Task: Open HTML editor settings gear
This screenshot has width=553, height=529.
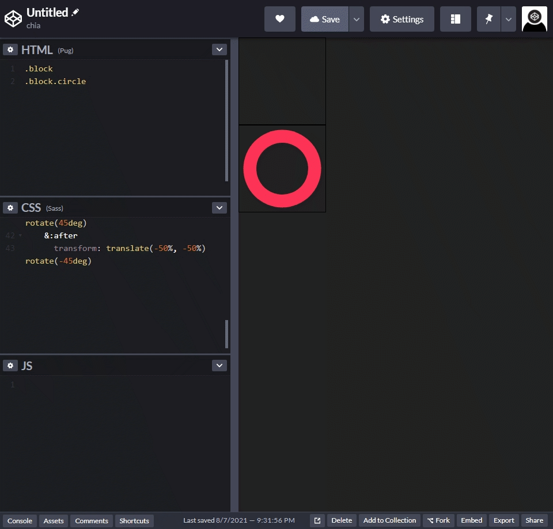Action: coord(10,50)
